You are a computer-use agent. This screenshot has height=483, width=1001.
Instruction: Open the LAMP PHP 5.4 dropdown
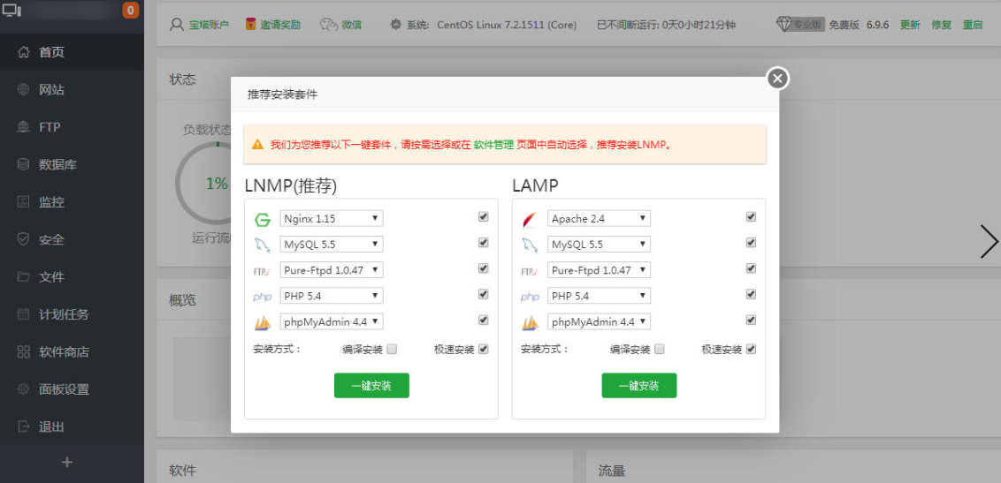point(599,296)
